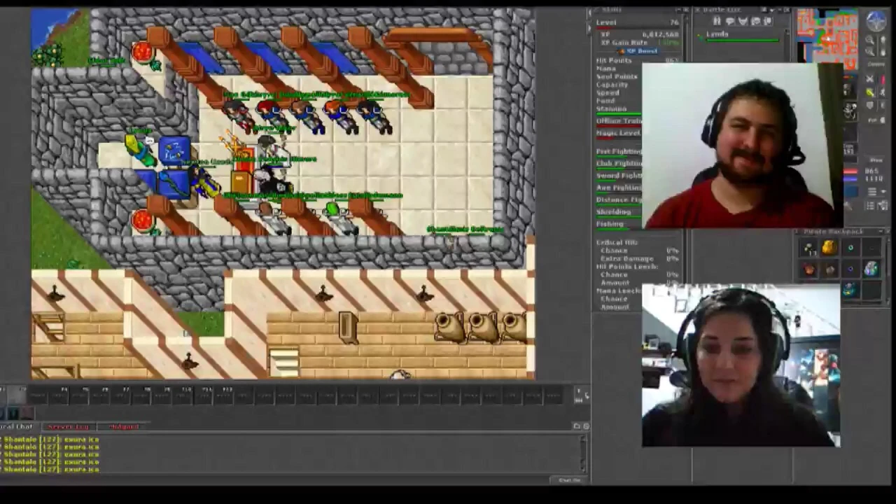
Task: Click the compass rose beside the minimap
Action: point(875,20)
